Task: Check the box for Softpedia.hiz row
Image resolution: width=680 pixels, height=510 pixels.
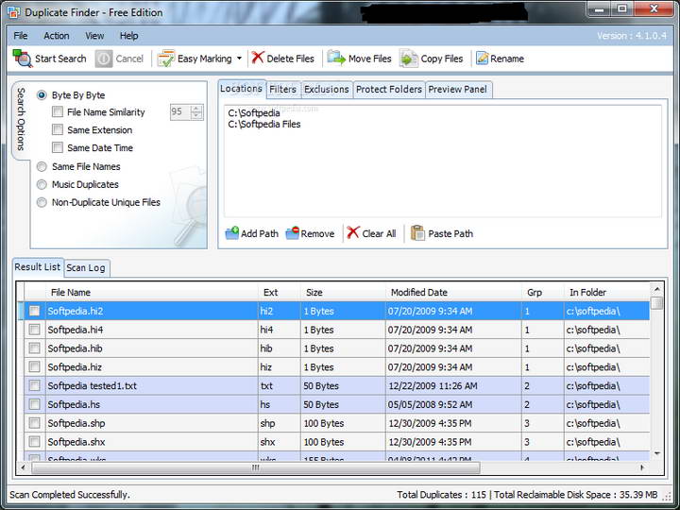Action: click(34, 366)
